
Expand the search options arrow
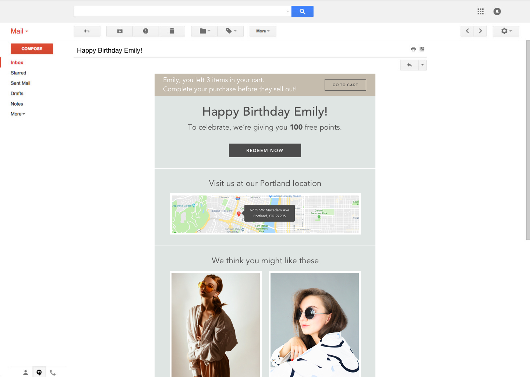point(288,11)
